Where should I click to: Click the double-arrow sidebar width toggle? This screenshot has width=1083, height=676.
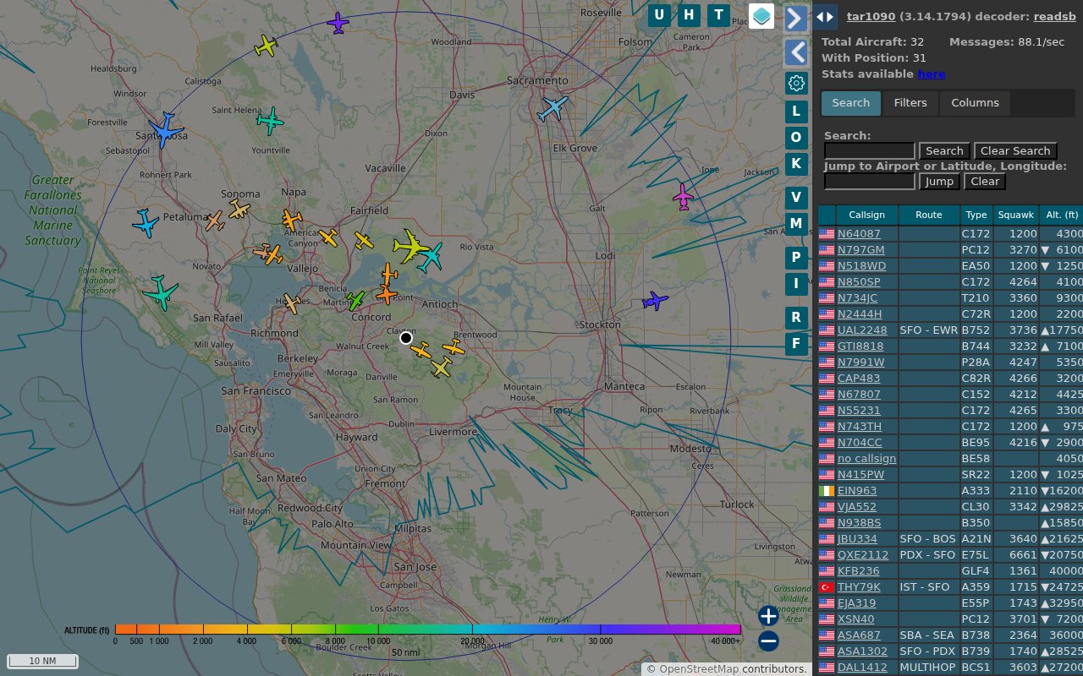[825, 17]
